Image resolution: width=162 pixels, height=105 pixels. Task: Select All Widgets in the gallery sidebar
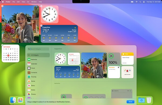click(x=38, y=55)
